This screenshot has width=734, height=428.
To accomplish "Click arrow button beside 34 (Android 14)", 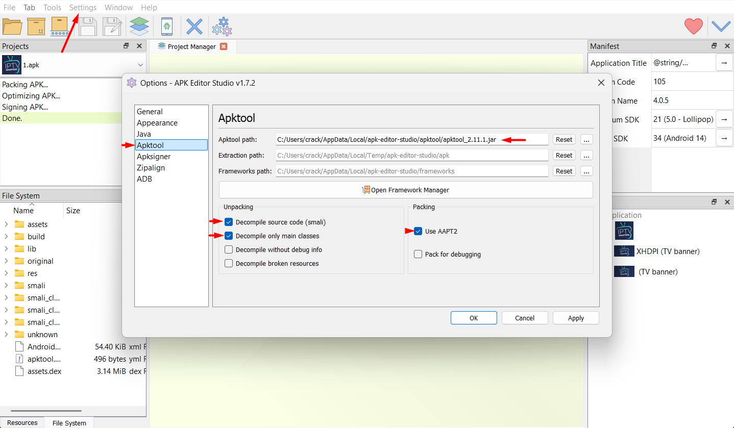I will [724, 138].
